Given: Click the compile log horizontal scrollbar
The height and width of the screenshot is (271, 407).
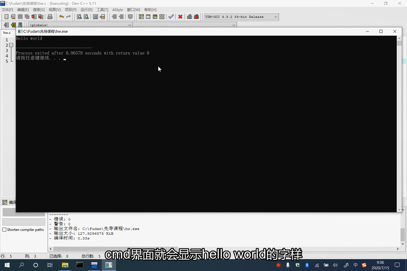Looking at the screenshot, I should (x=116, y=249).
